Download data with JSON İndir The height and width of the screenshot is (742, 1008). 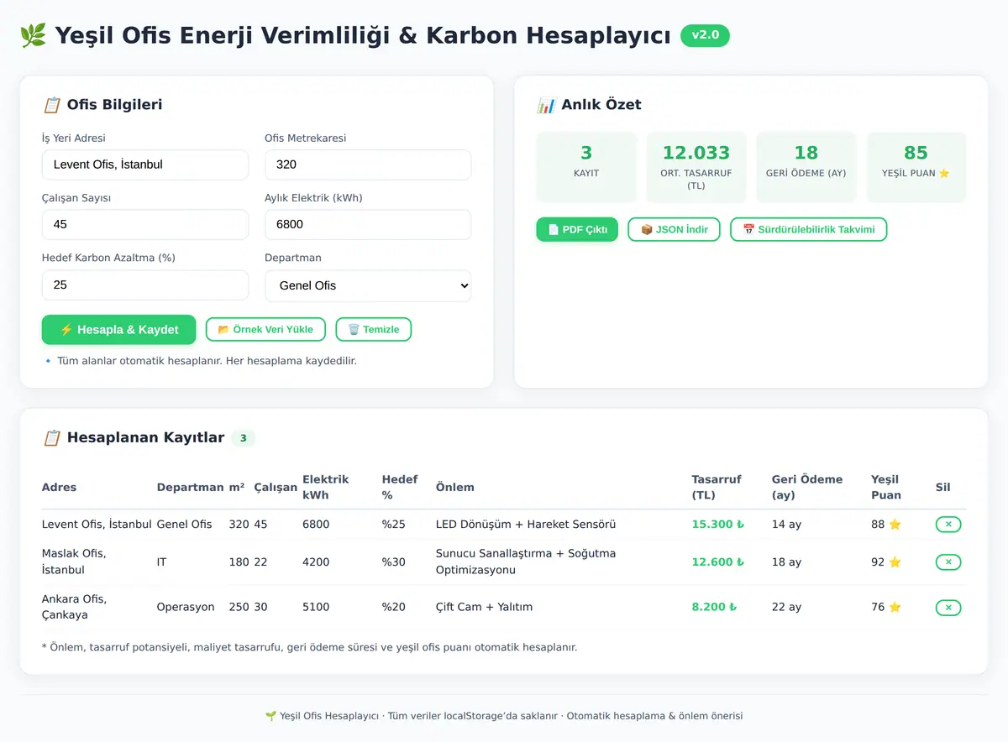click(674, 229)
